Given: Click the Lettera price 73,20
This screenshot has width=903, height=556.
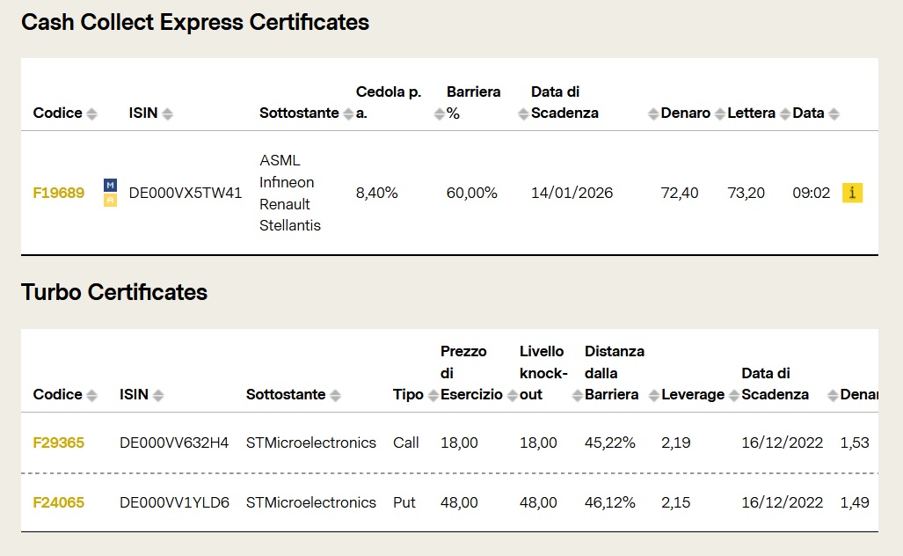Looking at the screenshot, I should (x=746, y=193).
